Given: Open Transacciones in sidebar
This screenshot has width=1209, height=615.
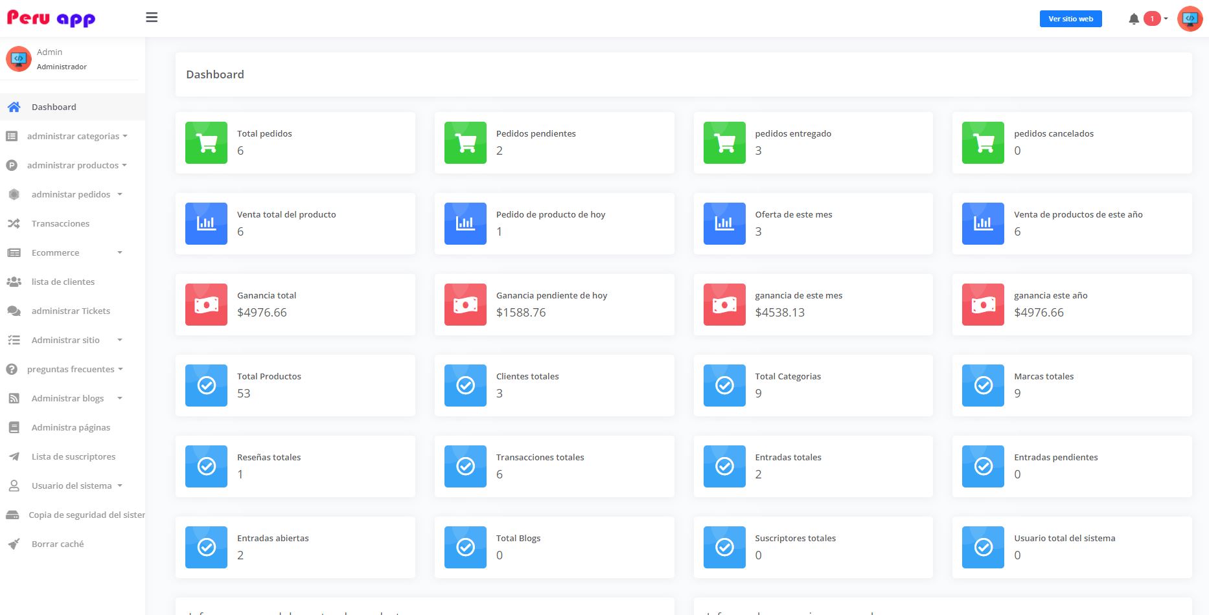Looking at the screenshot, I should point(73,223).
